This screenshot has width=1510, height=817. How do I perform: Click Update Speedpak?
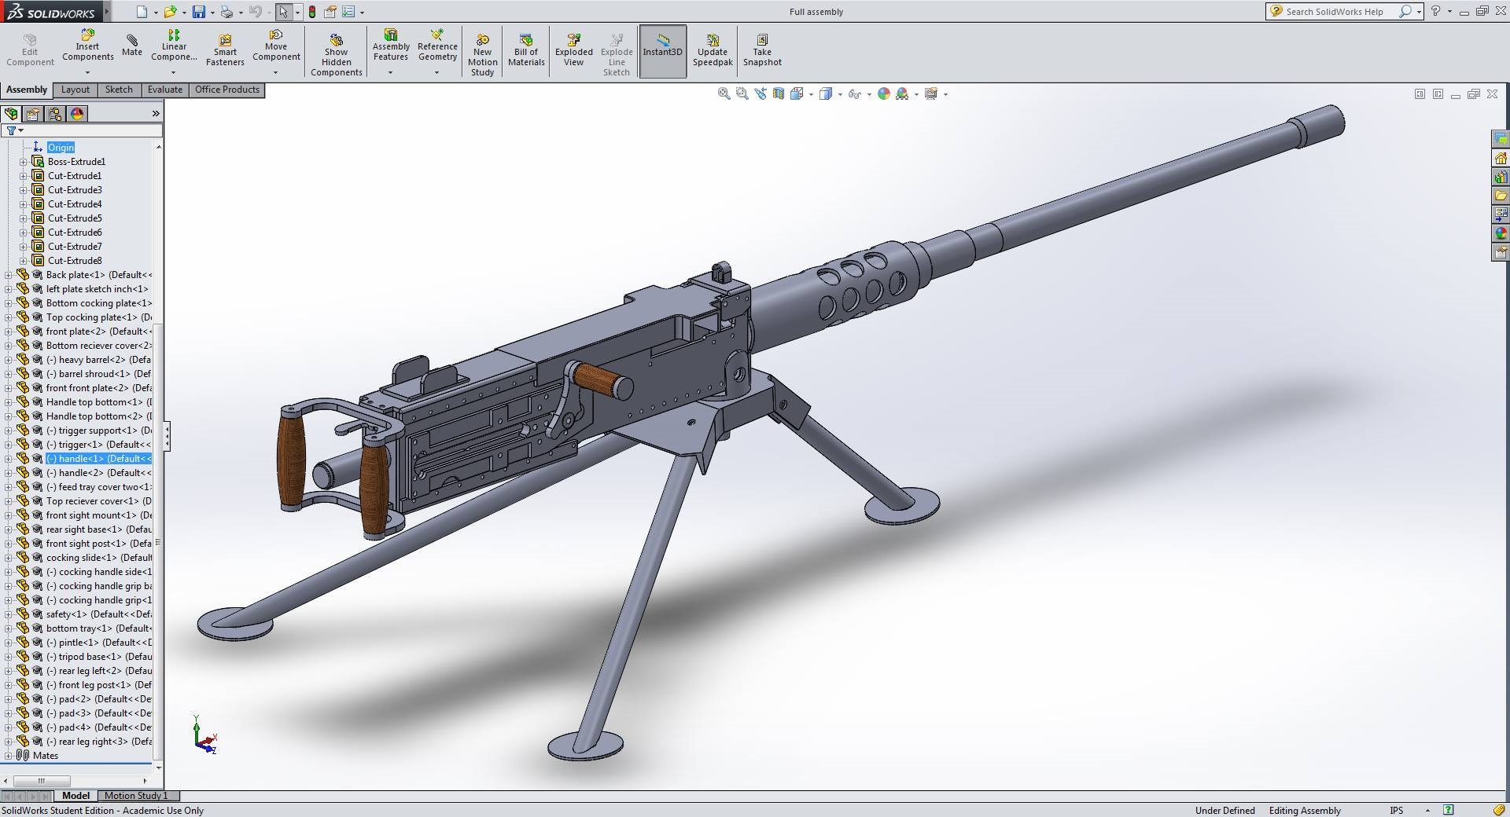coord(713,50)
